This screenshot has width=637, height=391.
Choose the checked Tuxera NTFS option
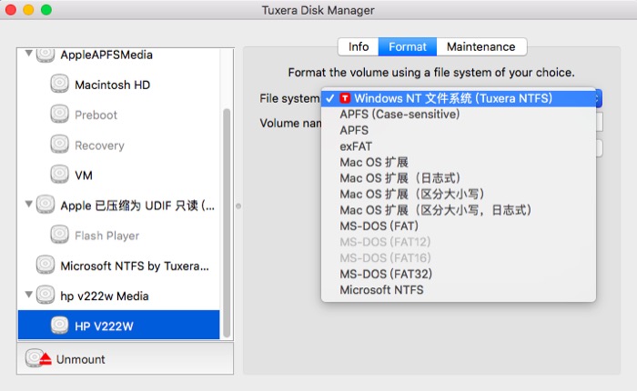coord(452,98)
